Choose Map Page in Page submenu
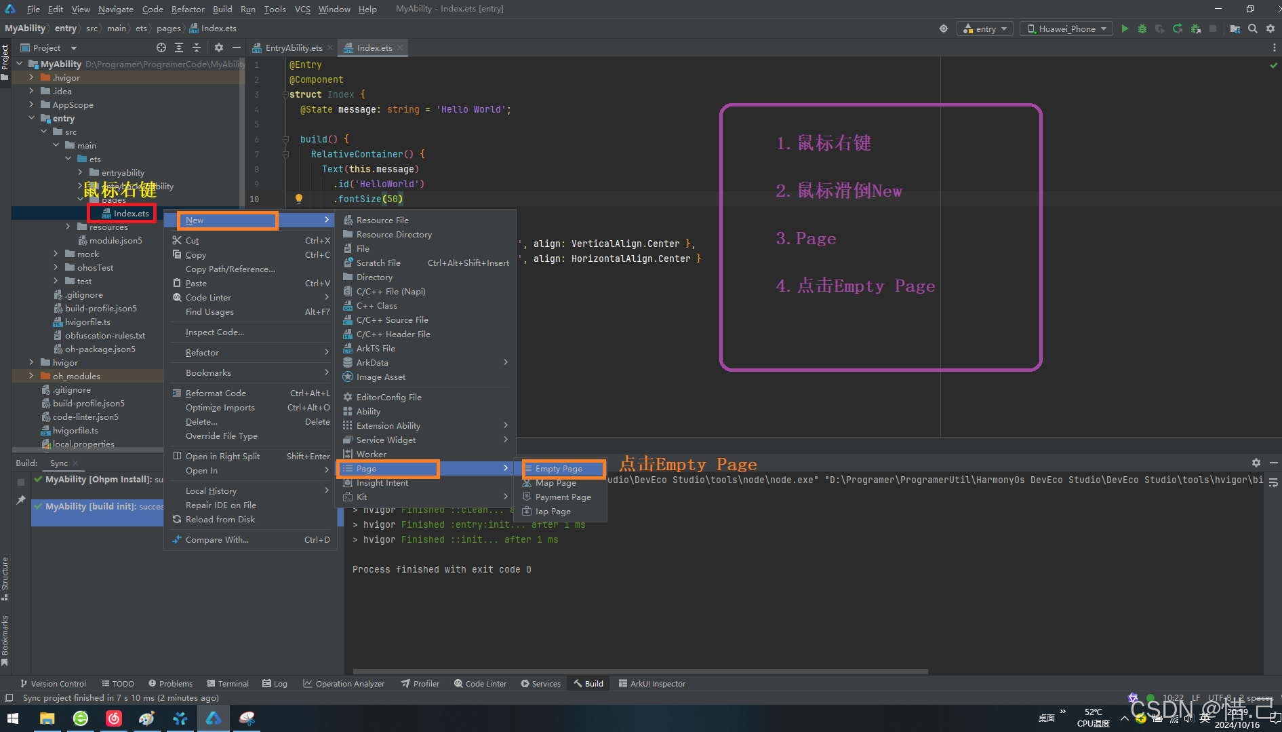1282x732 pixels. 562,482
